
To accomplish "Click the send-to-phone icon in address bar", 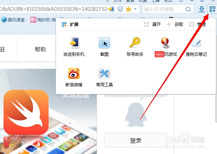I will (111, 9).
